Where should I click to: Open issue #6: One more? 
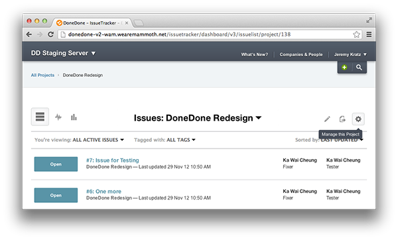(x=103, y=192)
